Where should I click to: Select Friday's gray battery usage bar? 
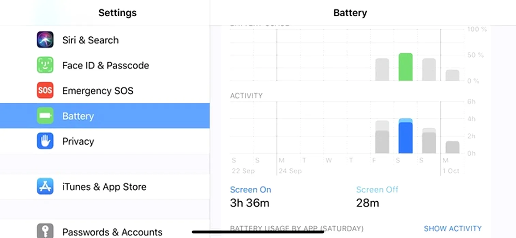pos(382,70)
